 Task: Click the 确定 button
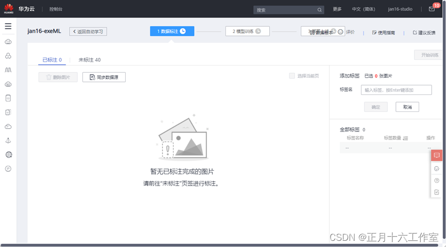(x=376, y=107)
